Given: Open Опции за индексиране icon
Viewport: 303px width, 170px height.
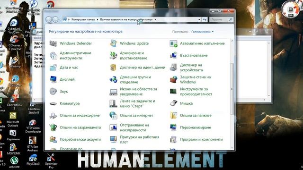Looking at the screenshot, I should [x=53, y=115].
